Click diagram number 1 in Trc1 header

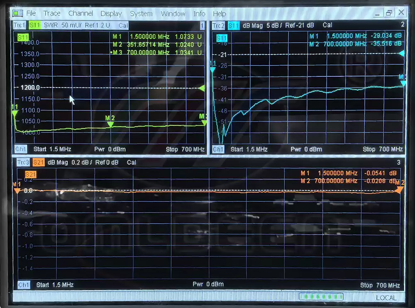click(x=202, y=25)
